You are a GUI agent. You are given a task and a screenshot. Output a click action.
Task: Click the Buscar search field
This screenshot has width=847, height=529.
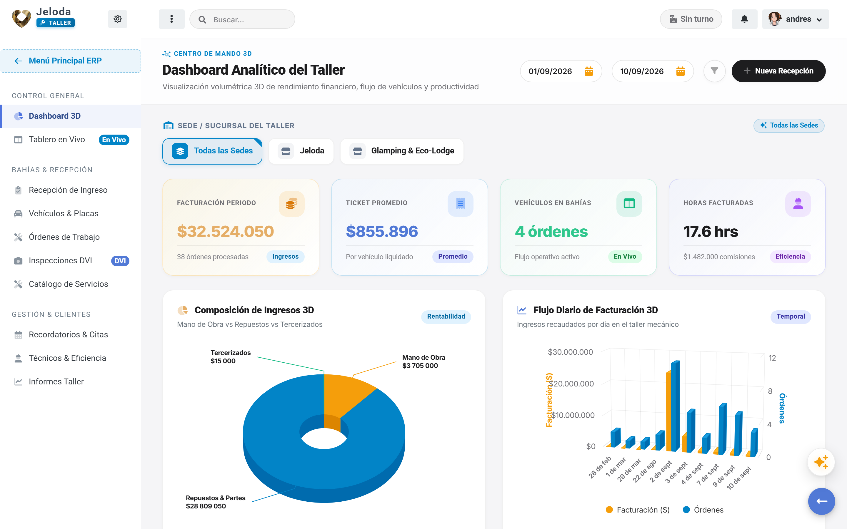pos(242,19)
